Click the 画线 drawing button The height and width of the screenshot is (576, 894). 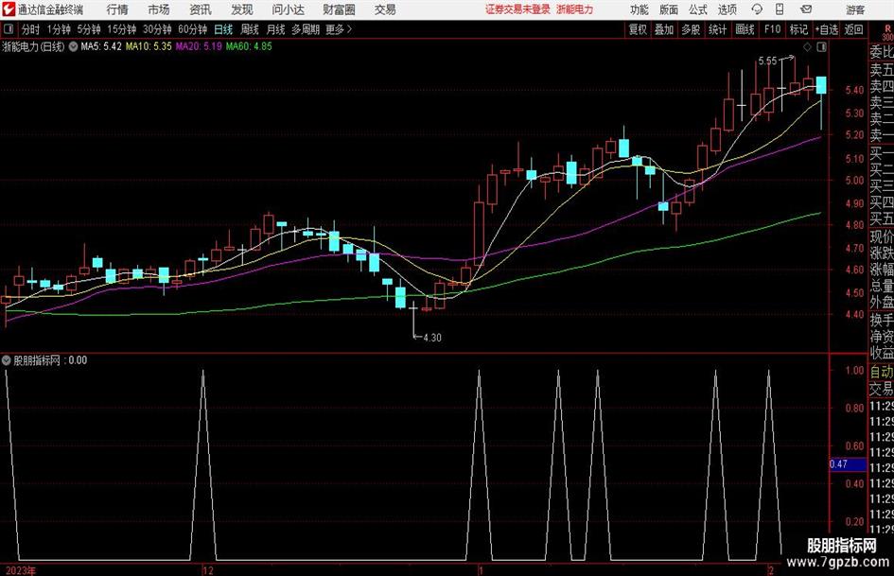click(x=745, y=29)
